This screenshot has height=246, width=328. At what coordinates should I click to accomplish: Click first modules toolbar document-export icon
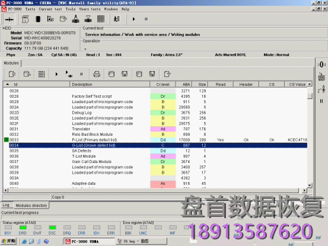click(12, 74)
